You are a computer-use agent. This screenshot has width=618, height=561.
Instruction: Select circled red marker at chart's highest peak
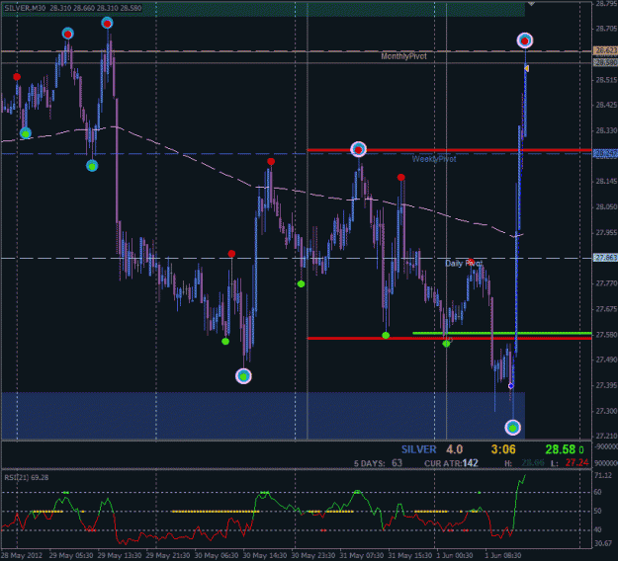[x=107, y=24]
